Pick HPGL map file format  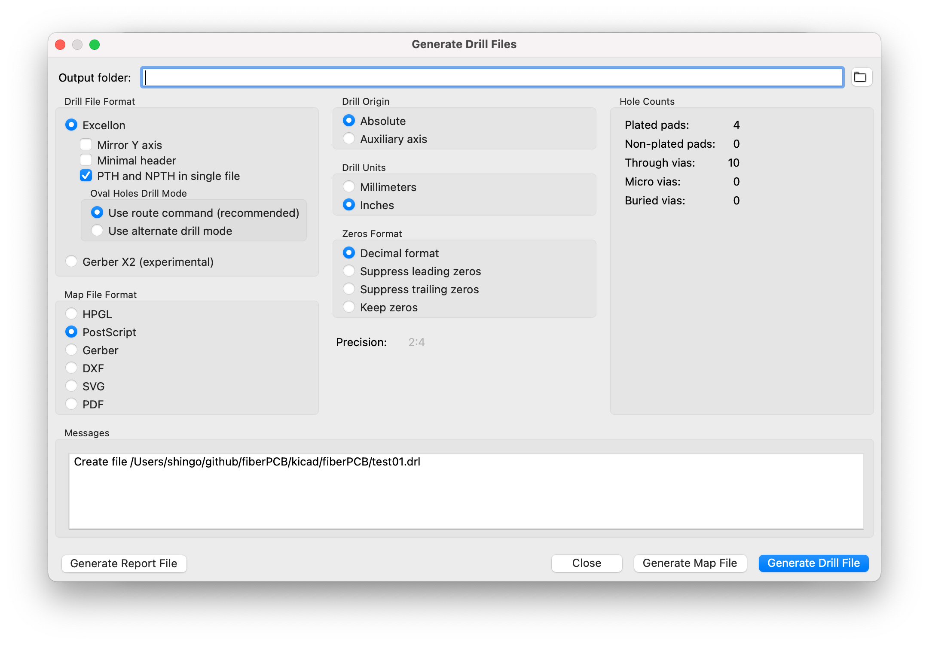[x=72, y=314]
